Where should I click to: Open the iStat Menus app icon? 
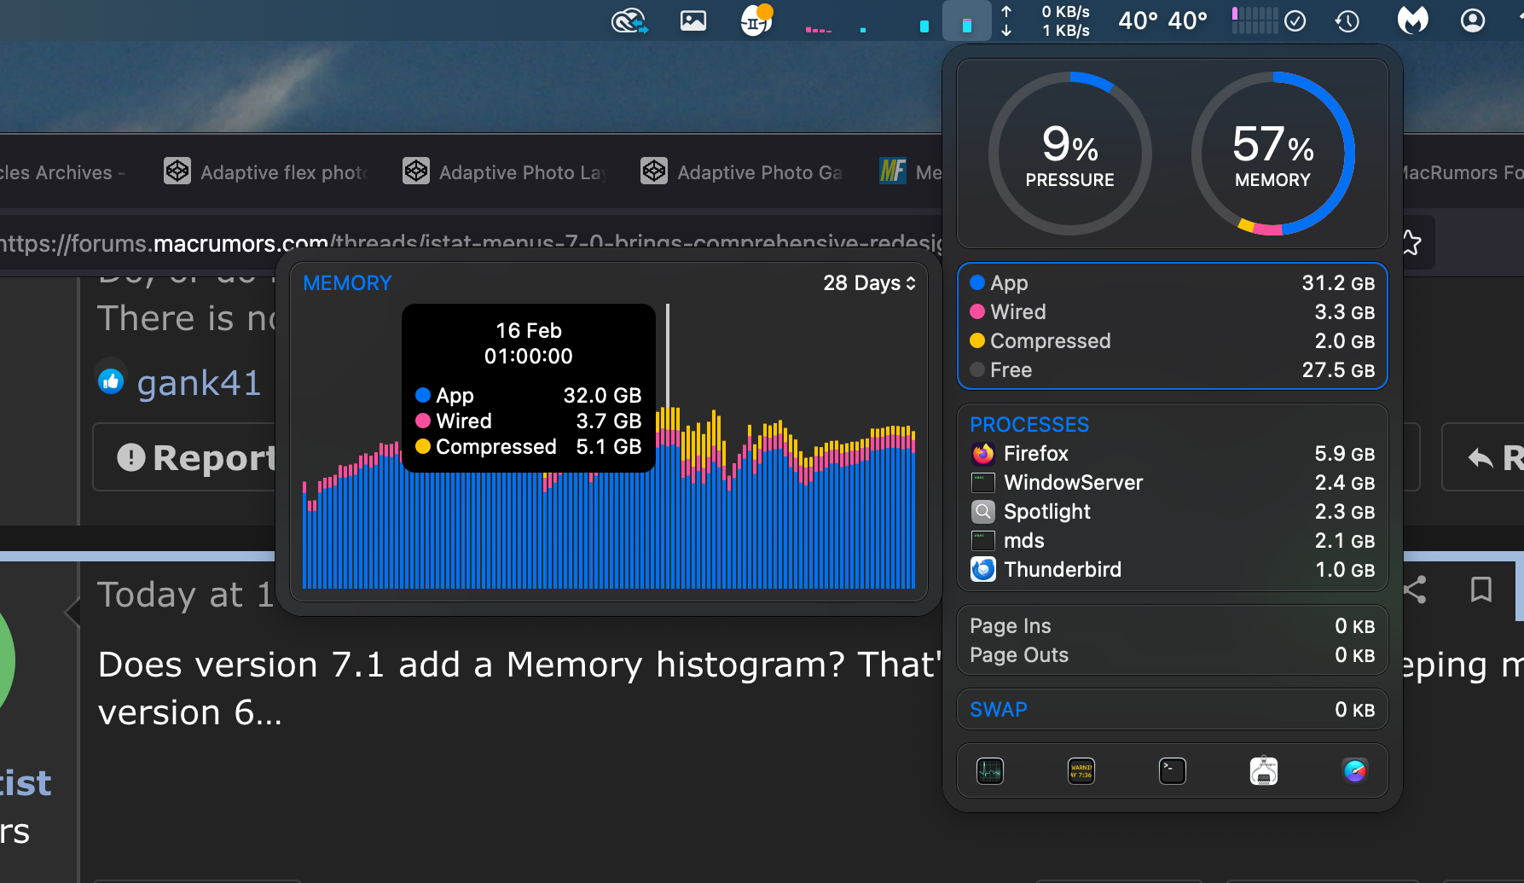1355,771
